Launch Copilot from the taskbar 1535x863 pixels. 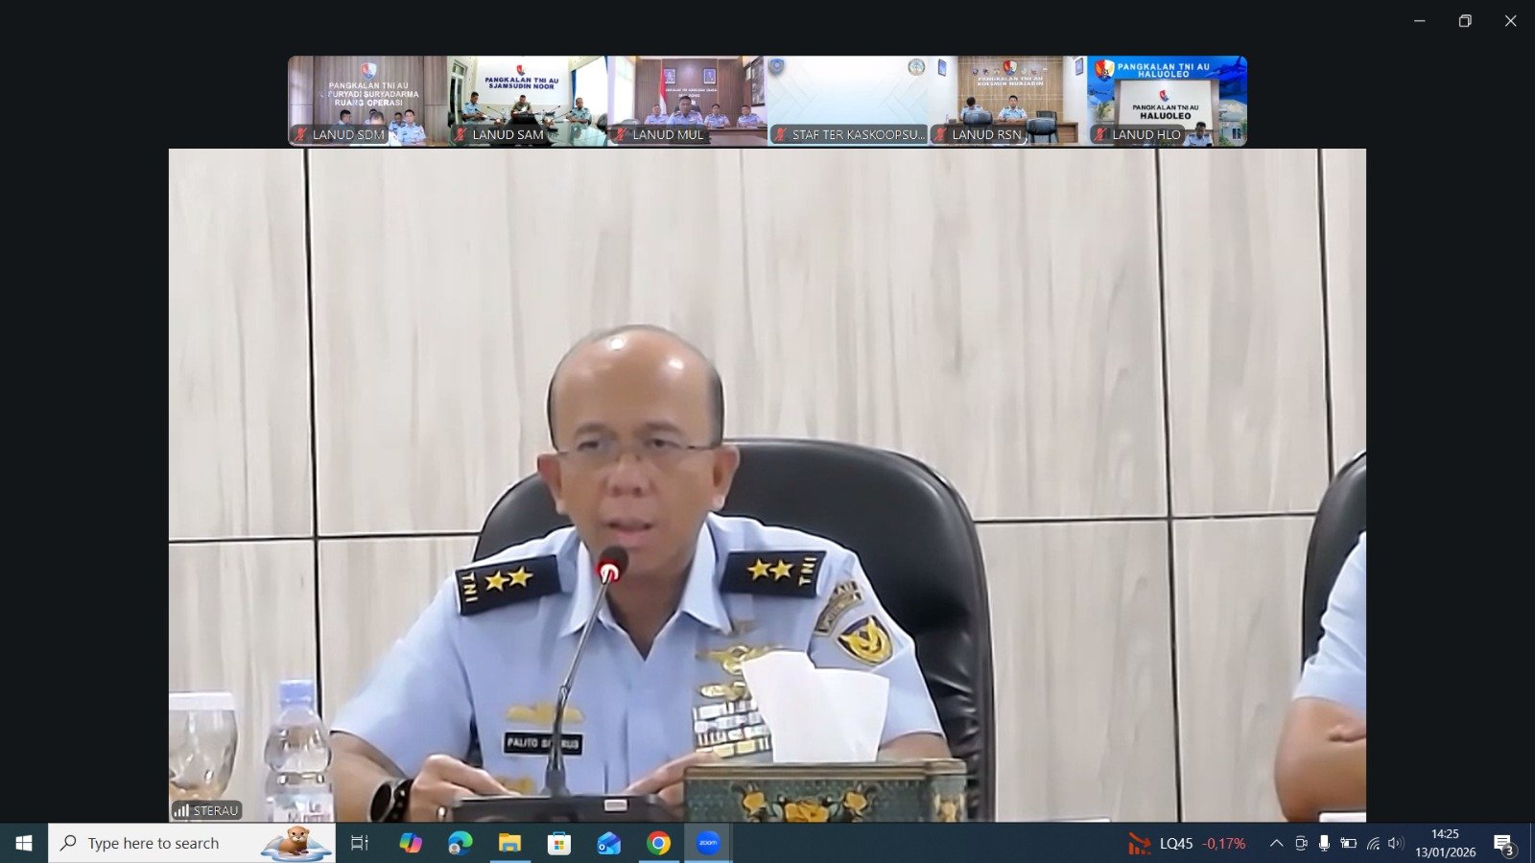(x=411, y=843)
